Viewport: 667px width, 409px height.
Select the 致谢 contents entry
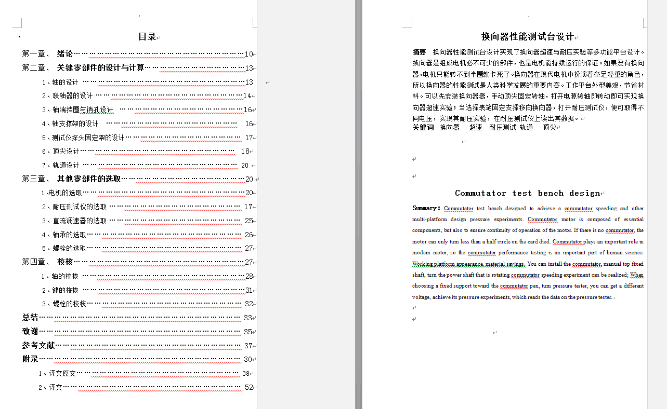pyautogui.click(x=138, y=332)
